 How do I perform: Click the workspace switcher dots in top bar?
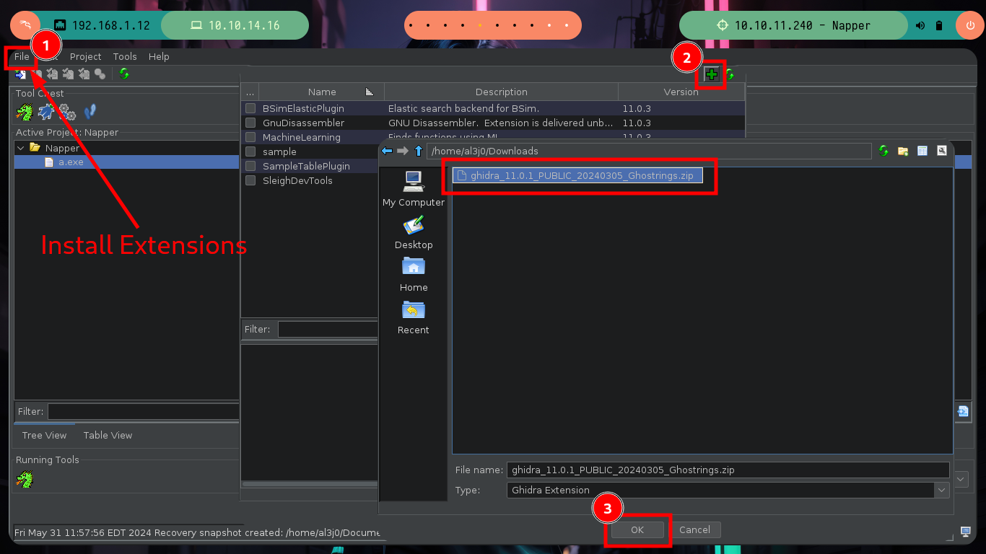coord(493,25)
